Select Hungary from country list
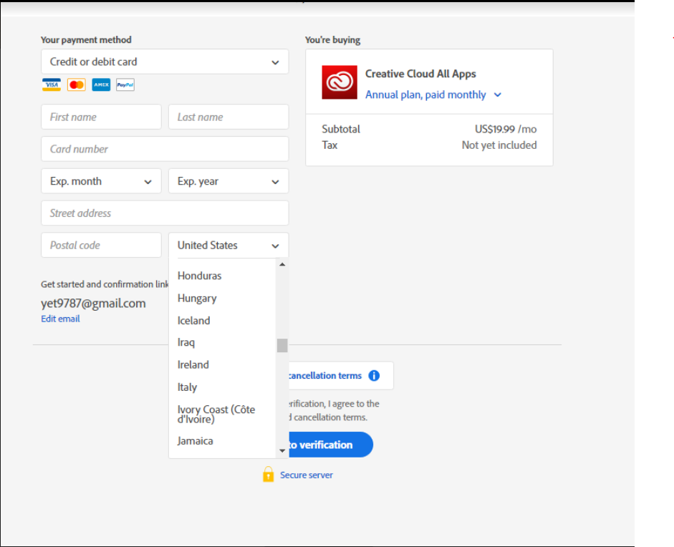The width and height of the screenshot is (674, 547). (197, 299)
